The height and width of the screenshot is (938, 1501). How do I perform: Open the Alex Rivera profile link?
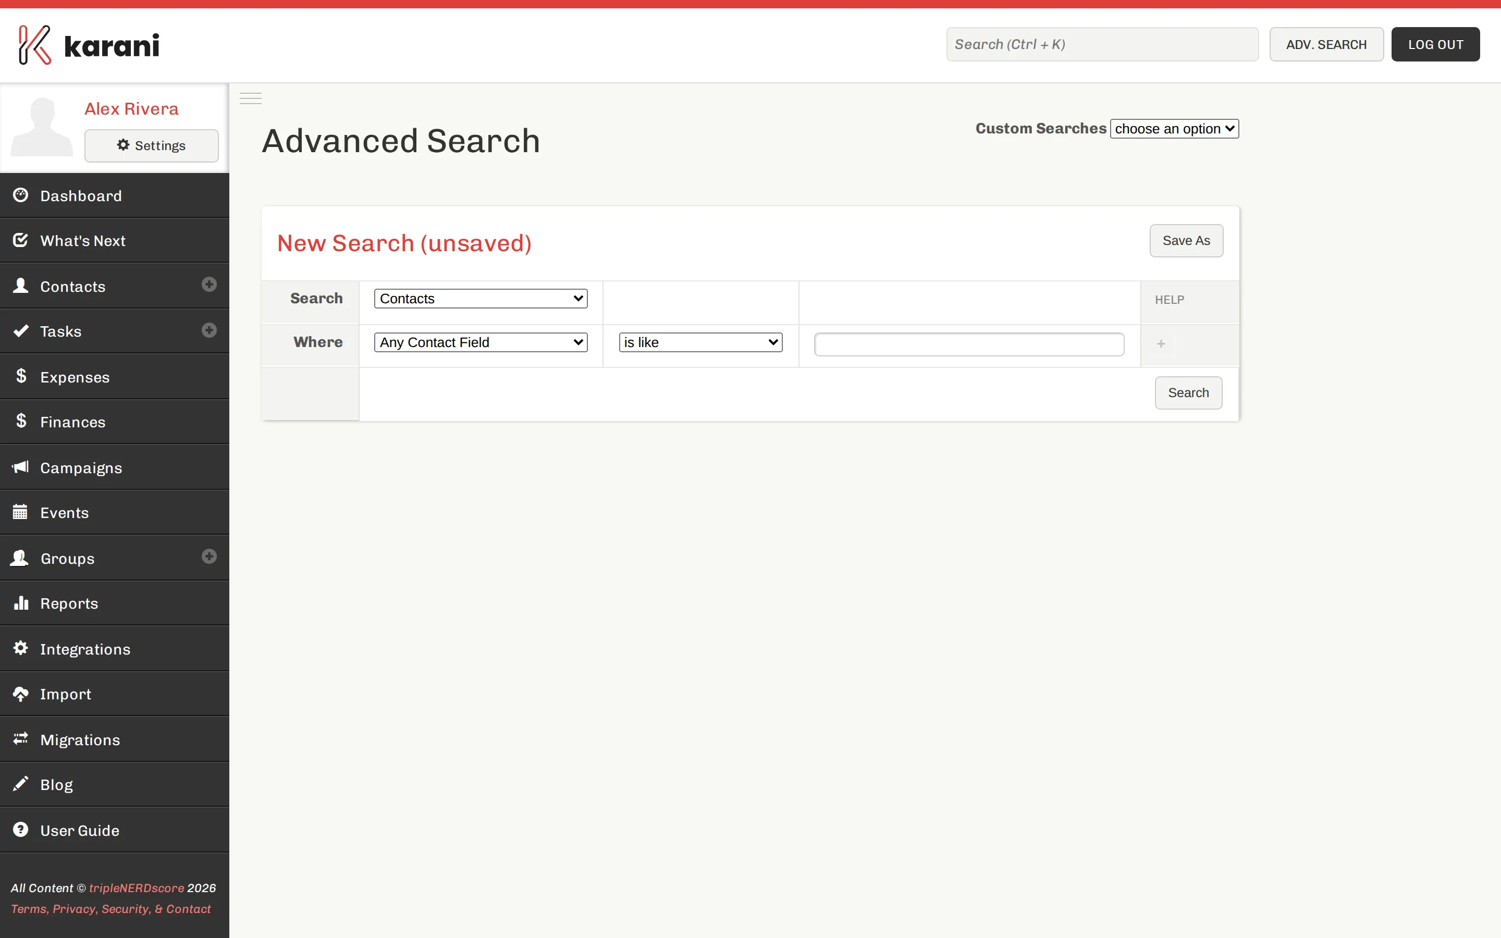coord(131,108)
